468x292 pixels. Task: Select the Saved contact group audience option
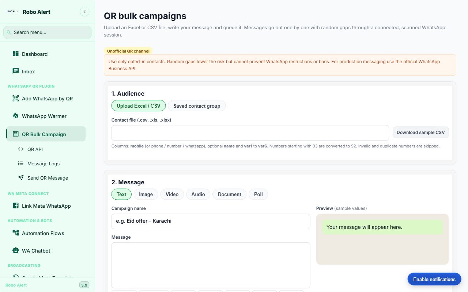(197, 106)
